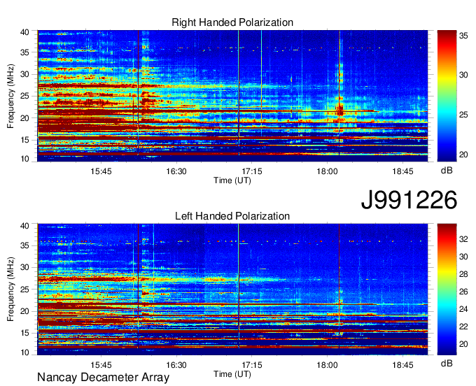Click the 32 dB value on the lower color bar
The height and width of the screenshot is (386, 476).
click(x=463, y=239)
